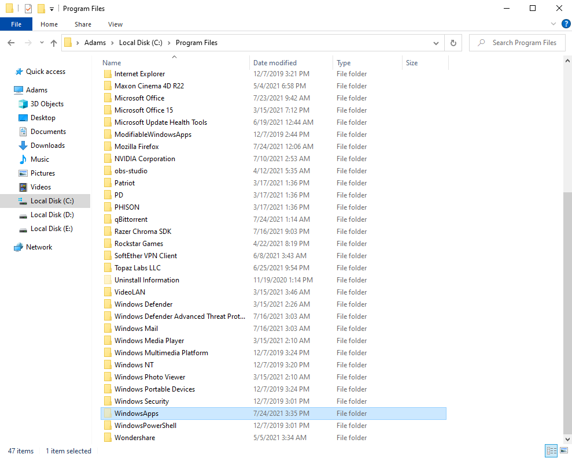Open Desktop in the navigation pane
This screenshot has width=572, height=458.
43,118
